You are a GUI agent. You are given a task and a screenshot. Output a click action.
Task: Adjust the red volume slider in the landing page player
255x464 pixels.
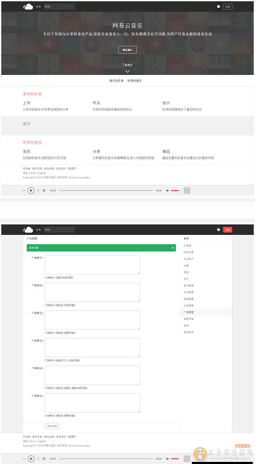[175, 191]
